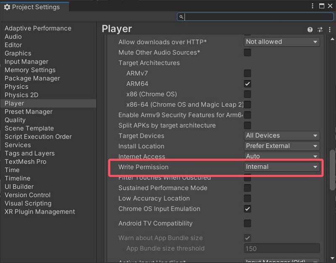Open the Player help documentation icon
Screen dimensions: 336x263
310,30
